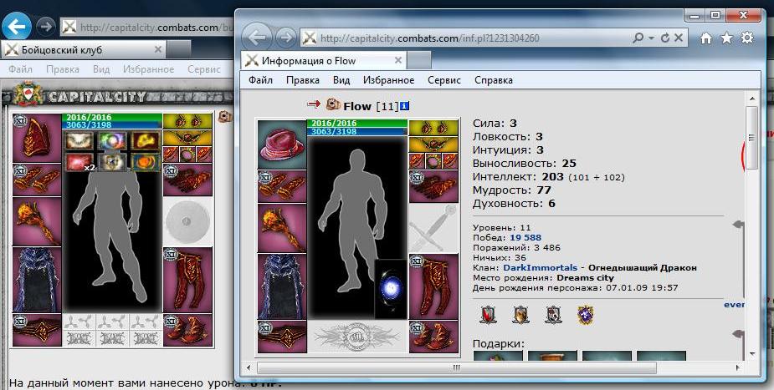
Task: Go back in the Бойцовский клуб window
Action: click(x=17, y=27)
